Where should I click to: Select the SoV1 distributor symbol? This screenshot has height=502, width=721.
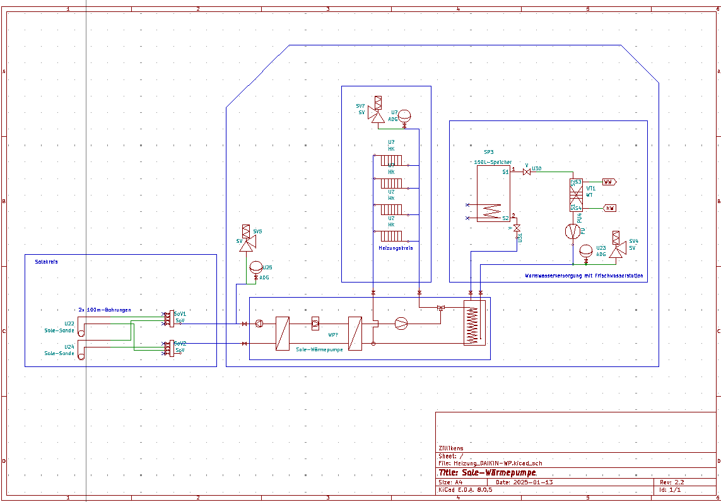point(170,319)
